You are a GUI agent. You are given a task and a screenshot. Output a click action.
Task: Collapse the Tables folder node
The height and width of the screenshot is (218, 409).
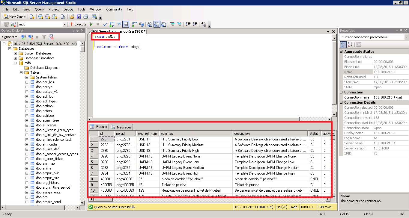point(21,72)
